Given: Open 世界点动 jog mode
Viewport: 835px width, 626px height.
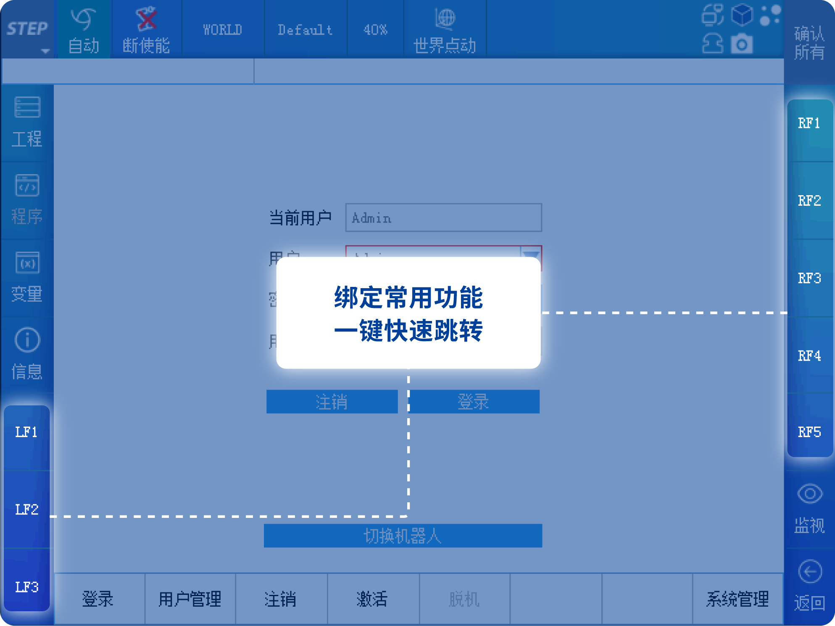Looking at the screenshot, I should click(x=445, y=29).
